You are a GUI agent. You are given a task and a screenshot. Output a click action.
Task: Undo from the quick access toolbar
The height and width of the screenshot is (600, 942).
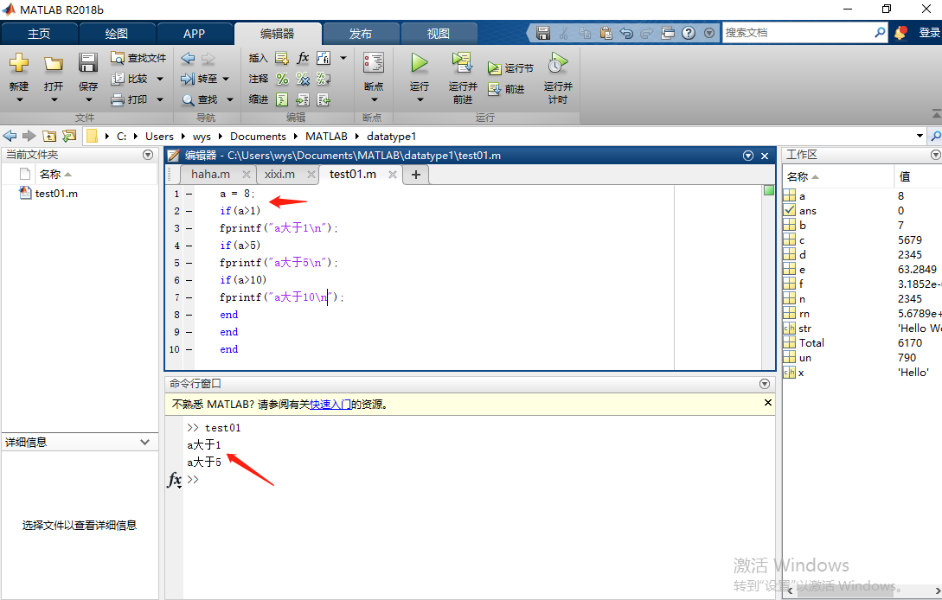pos(625,32)
